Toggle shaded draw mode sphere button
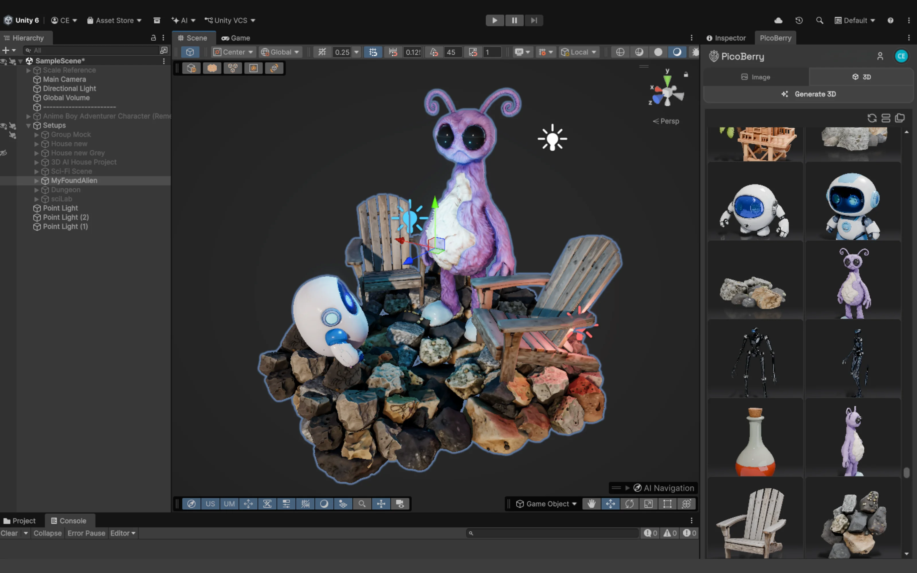Image resolution: width=917 pixels, height=573 pixels. coord(677,52)
